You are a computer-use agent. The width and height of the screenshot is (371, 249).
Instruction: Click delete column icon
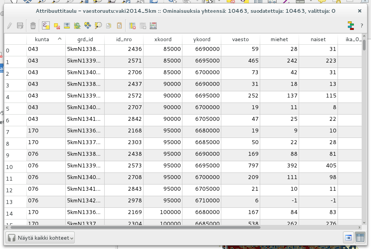click(x=132, y=26)
